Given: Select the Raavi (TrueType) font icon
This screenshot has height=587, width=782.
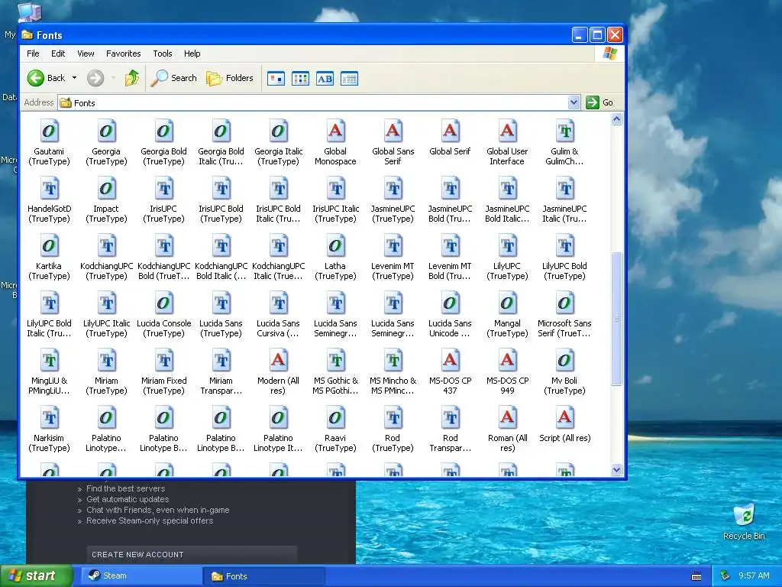Looking at the screenshot, I should tap(336, 418).
